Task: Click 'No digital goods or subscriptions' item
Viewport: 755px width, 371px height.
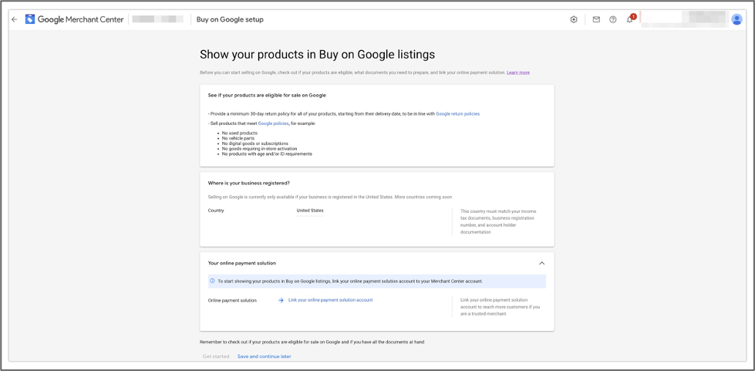Action: coord(254,143)
